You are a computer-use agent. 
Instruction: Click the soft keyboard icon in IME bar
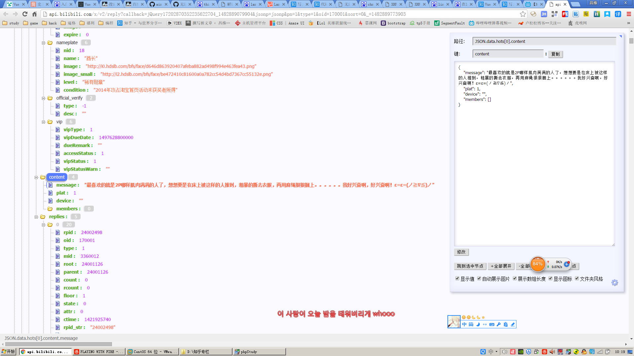click(492, 325)
